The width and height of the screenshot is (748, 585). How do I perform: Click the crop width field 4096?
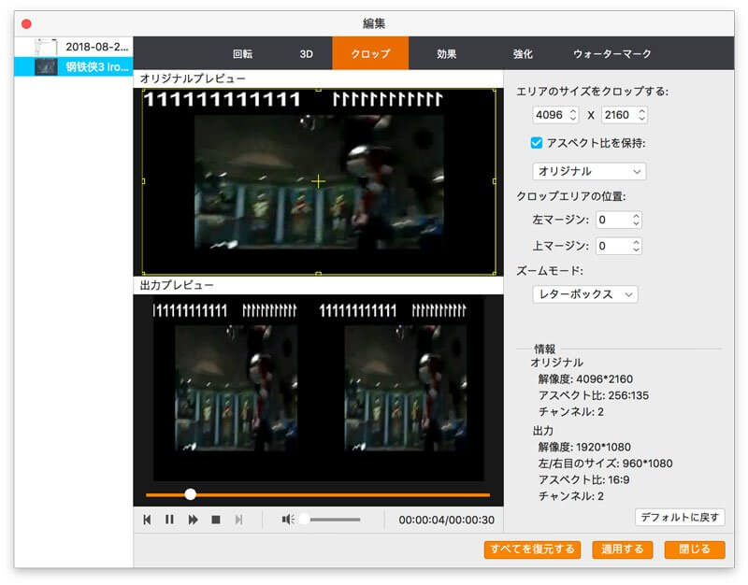[551, 114]
